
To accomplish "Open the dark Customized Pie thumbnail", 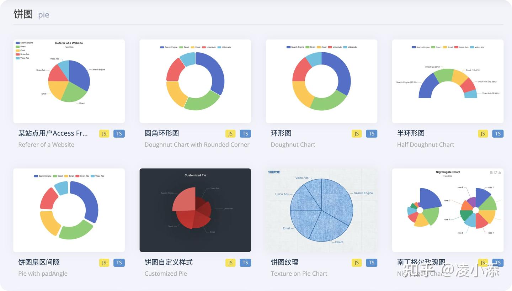I will 195,210.
